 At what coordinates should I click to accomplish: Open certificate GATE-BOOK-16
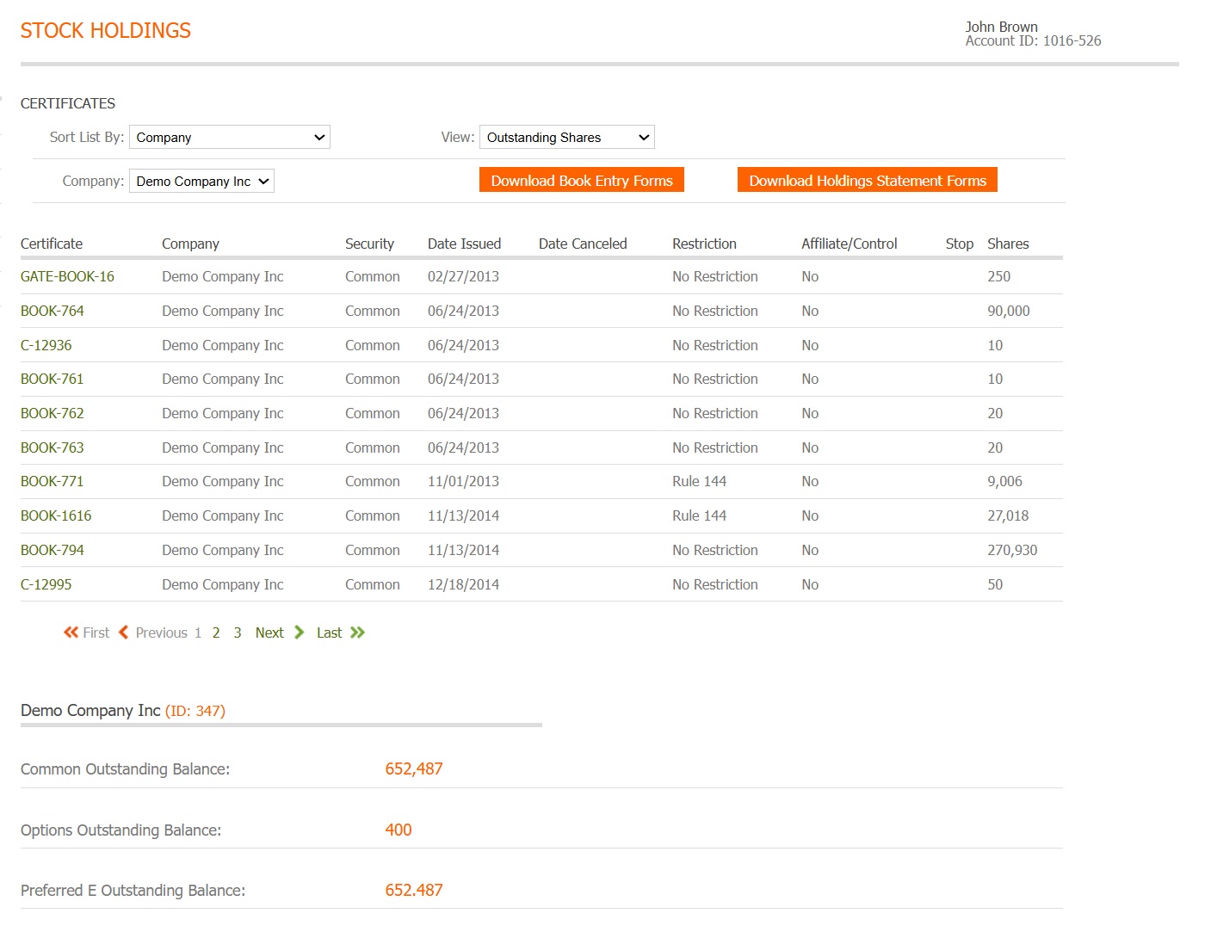click(x=67, y=277)
